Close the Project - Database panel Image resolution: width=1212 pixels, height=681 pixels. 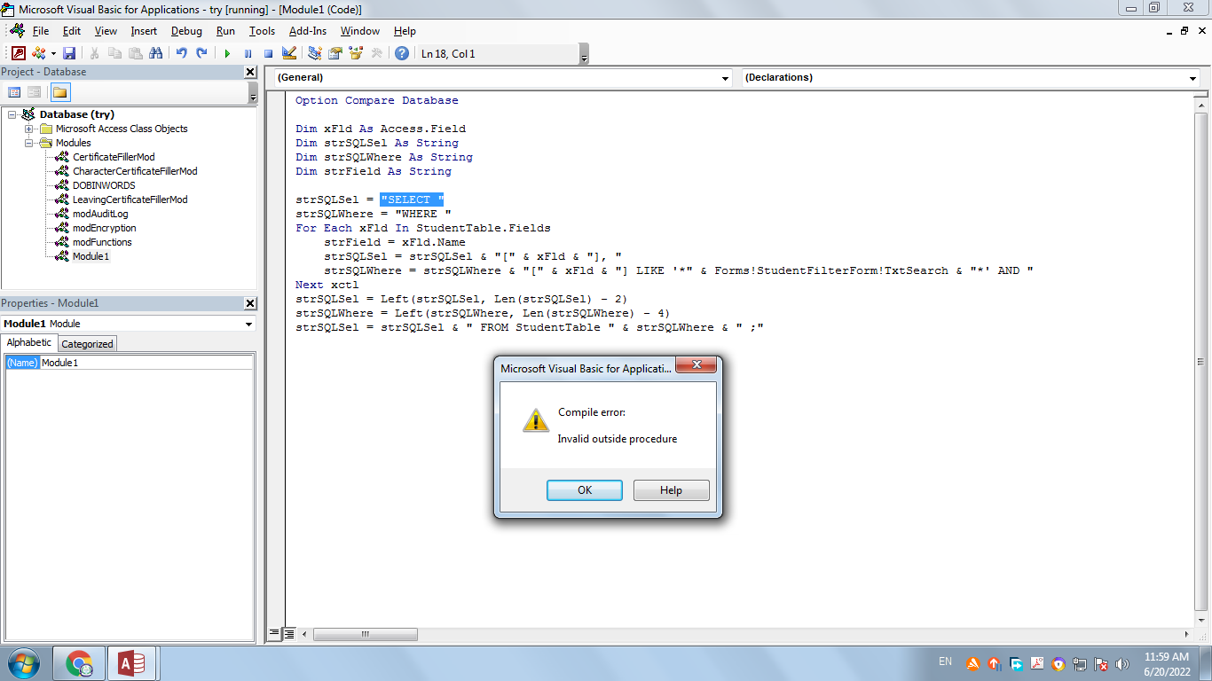pos(249,72)
